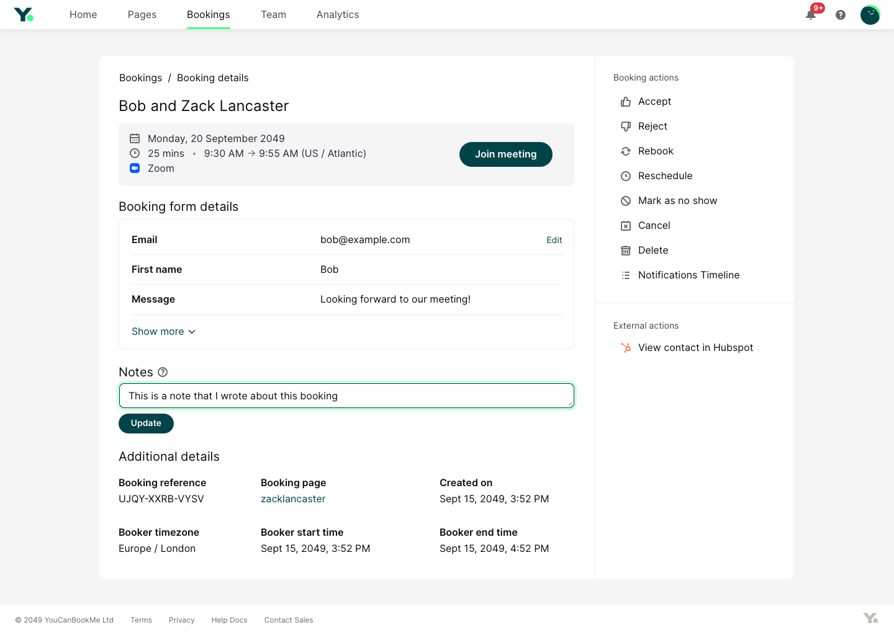Click the Rebook refresh icon
This screenshot has width=894, height=635.
[x=626, y=151]
